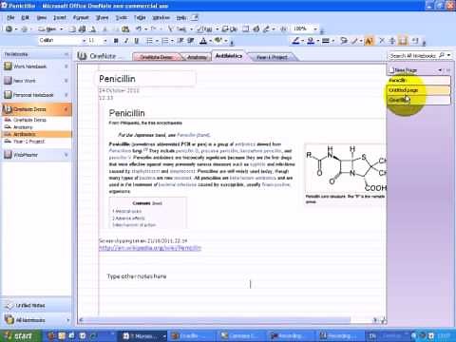Click the line thickness icon

point(325,41)
